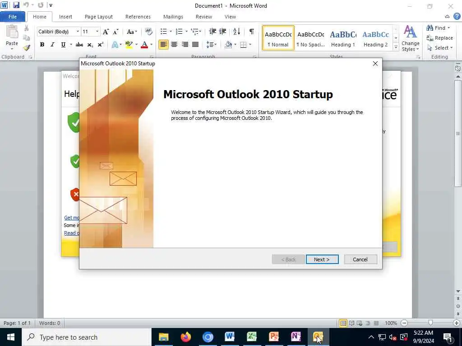
Task: Click the Save icon in Quick Access Toolbar
Action: pos(16,5)
